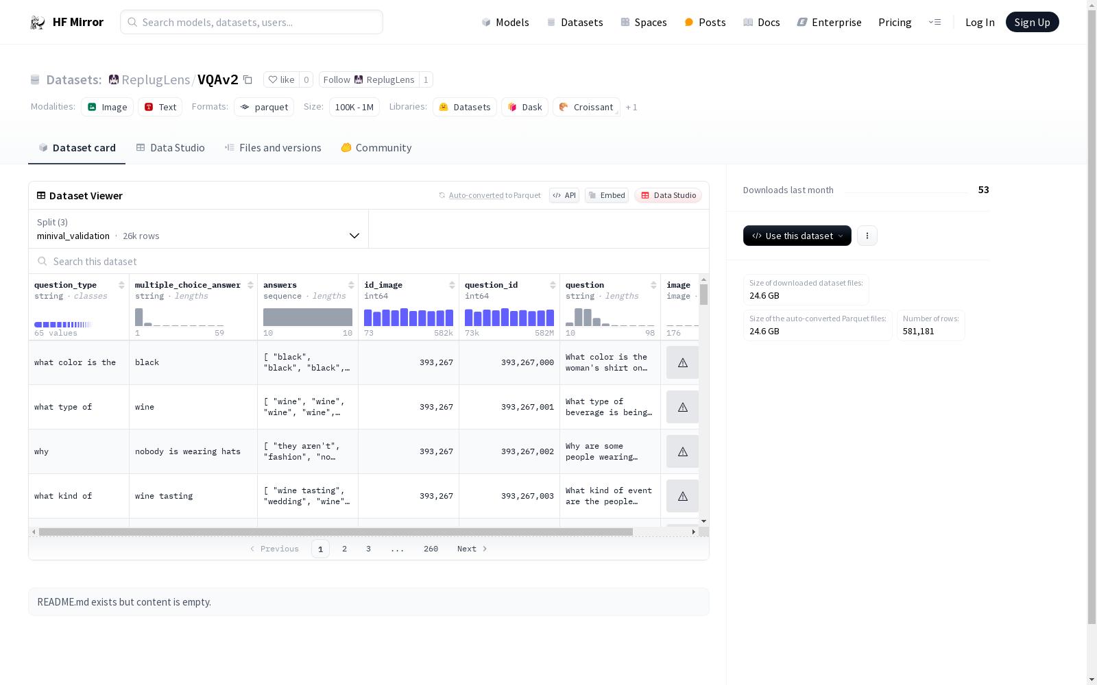The image size is (1097, 685).
Task: Select the Croissant library tag
Action: [586, 107]
